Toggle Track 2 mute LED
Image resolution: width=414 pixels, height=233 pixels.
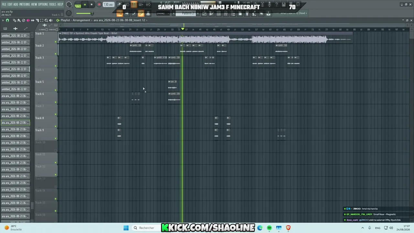pyautogui.click(x=56, y=54)
